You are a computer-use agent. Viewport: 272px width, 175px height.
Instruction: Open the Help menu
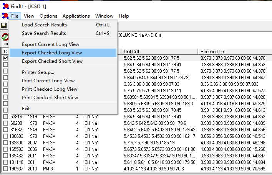(x=124, y=16)
